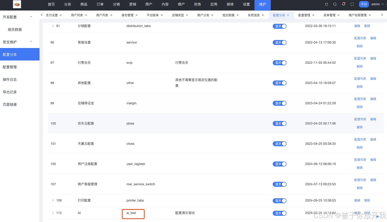The height and width of the screenshot is (222, 387).
Task: Switch to the 系统信息 tab
Action: click(254, 15)
